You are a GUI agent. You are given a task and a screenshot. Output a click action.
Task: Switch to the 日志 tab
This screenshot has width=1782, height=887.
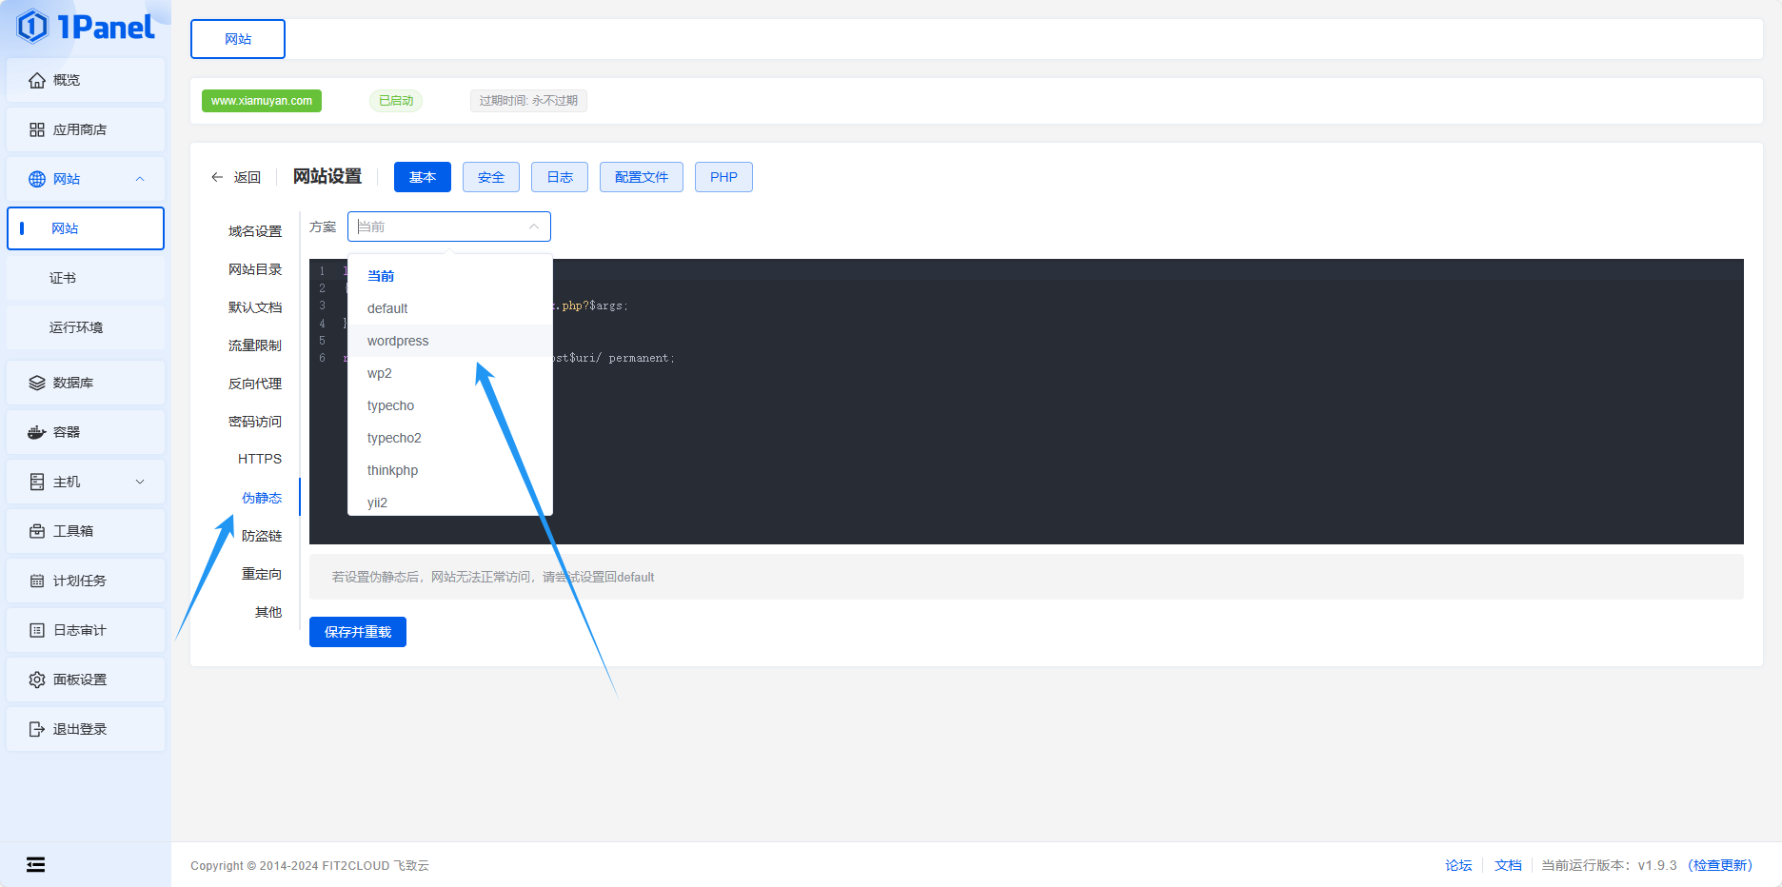[x=560, y=177]
